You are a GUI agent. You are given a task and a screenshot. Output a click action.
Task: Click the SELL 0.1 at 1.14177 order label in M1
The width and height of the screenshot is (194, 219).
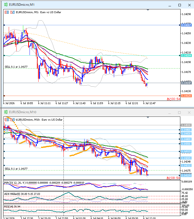16,67
